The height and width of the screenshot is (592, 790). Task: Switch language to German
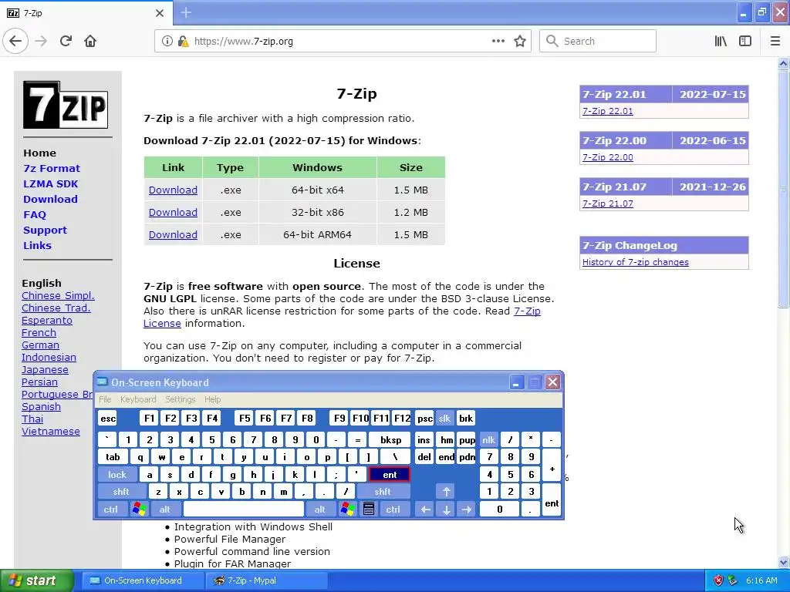[x=40, y=345]
